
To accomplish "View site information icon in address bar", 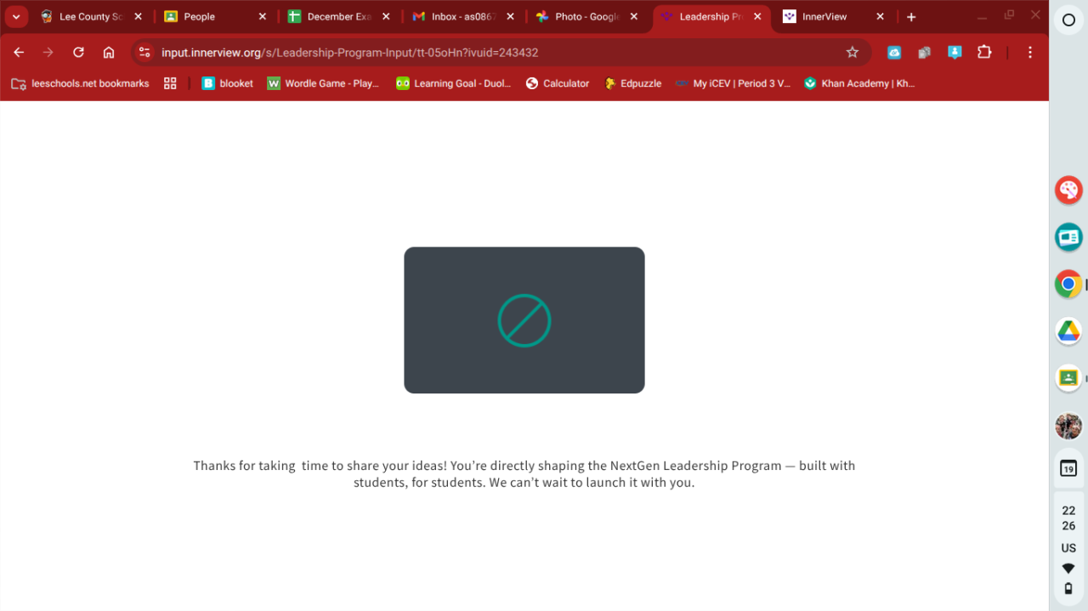I will [144, 52].
